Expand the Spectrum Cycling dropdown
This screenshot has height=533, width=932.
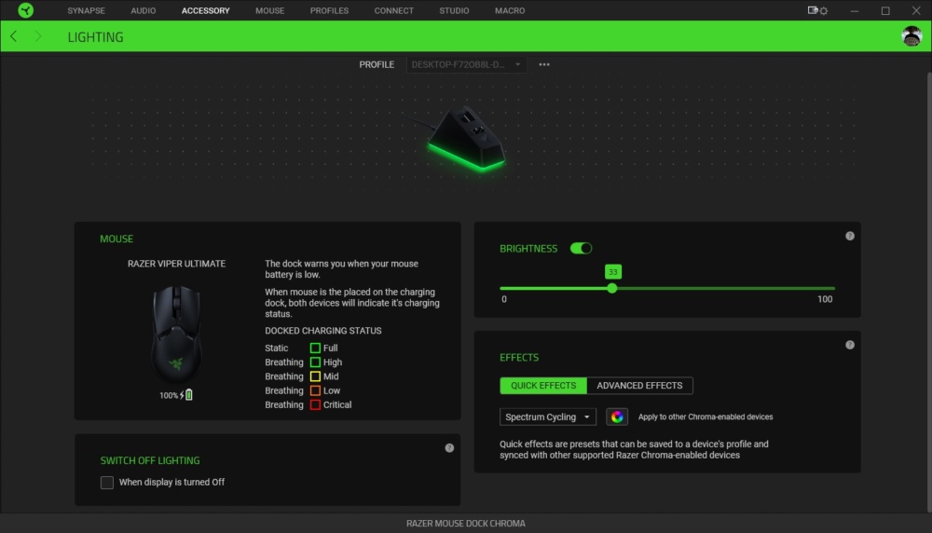(547, 417)
